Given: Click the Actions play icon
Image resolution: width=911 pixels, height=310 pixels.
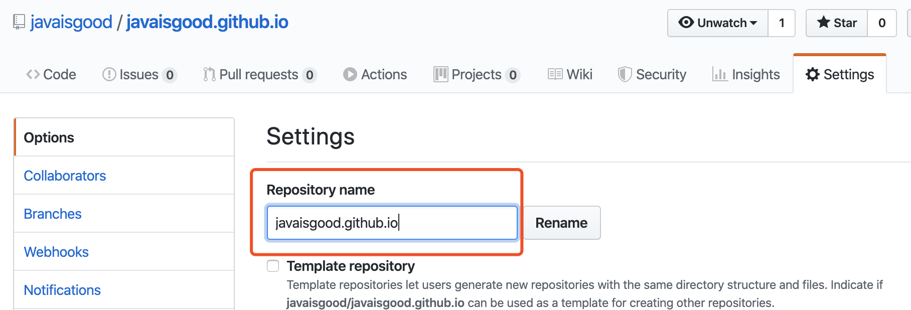Looking at the screenshot, I should (350, 74).
